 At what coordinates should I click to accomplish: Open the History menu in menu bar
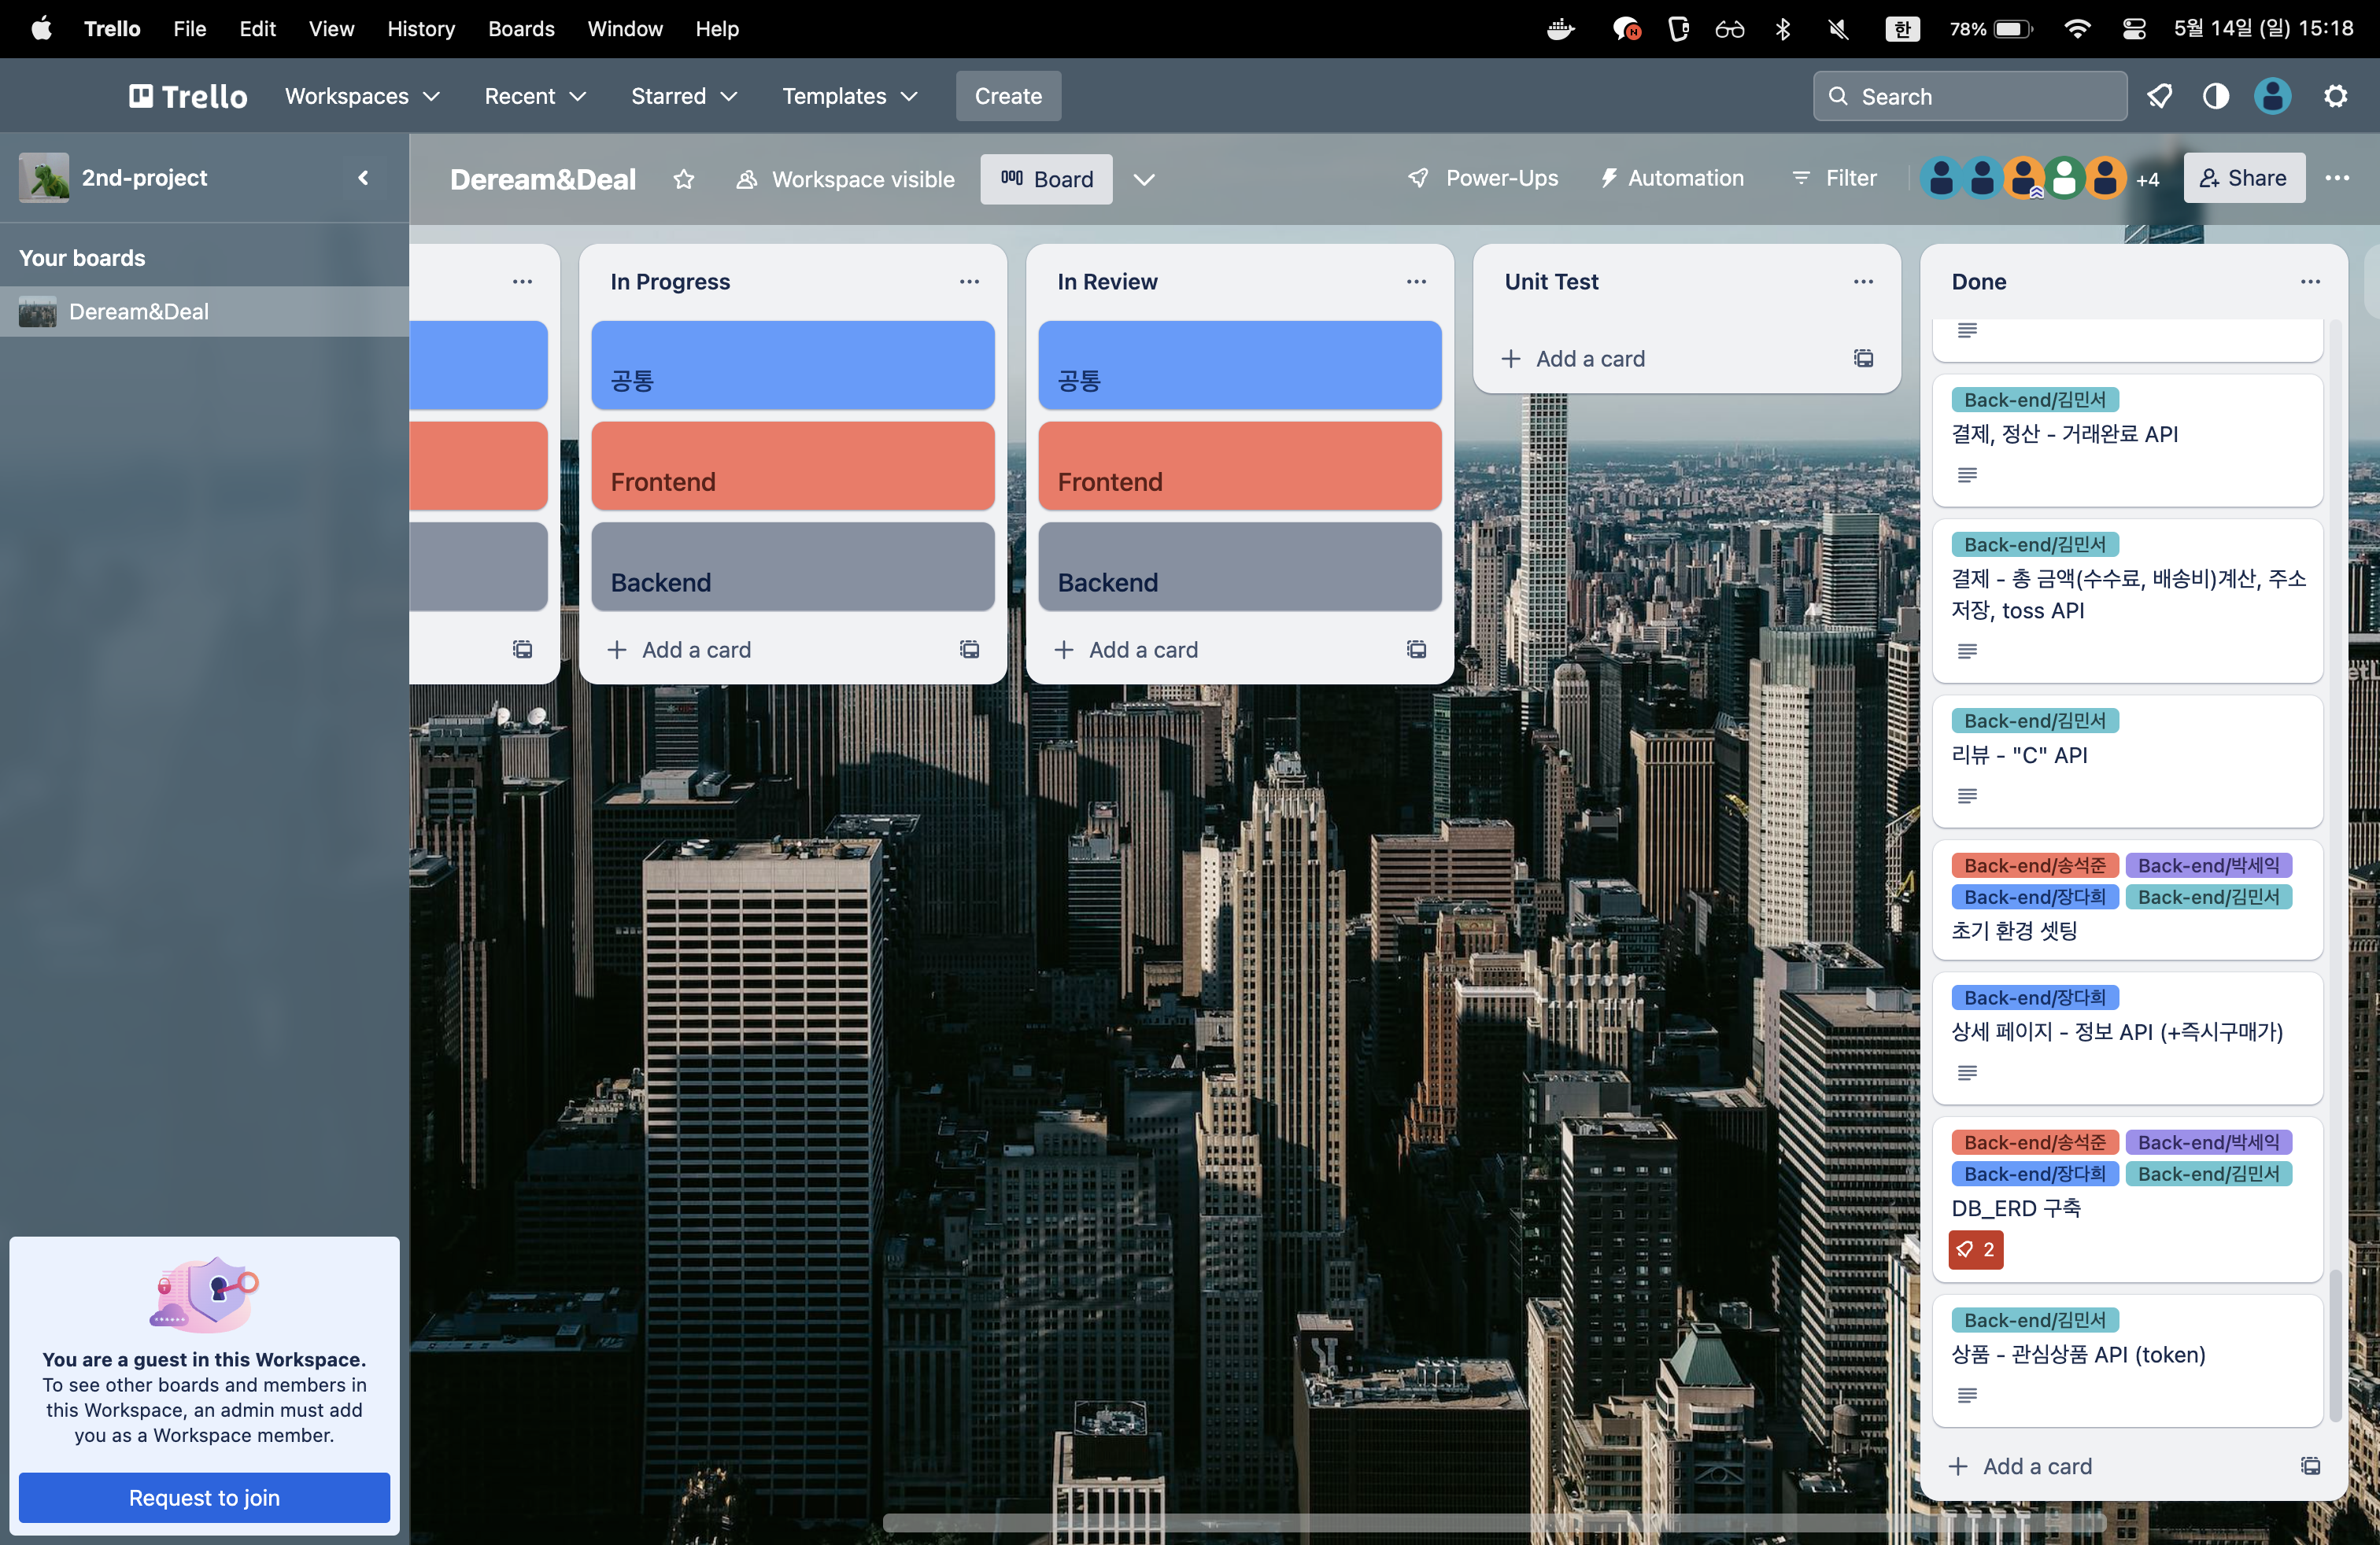coord(421,28)
